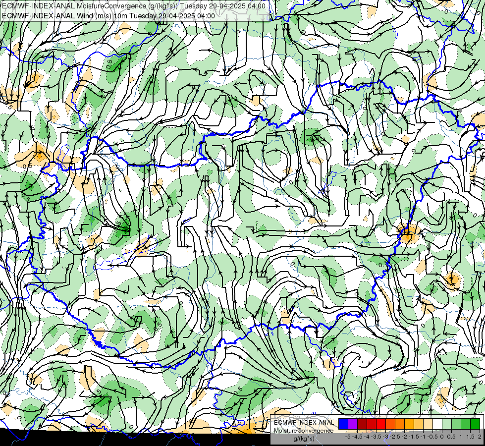Click the 1.5 tick label on the legend scale

(470, 437)
